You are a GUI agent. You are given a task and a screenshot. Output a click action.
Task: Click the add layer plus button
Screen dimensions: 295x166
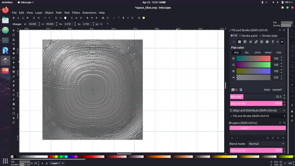[x=232, y=138]
